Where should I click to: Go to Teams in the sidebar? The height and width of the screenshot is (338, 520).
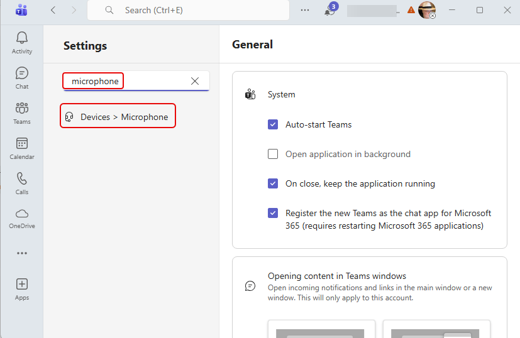[22, 112]
